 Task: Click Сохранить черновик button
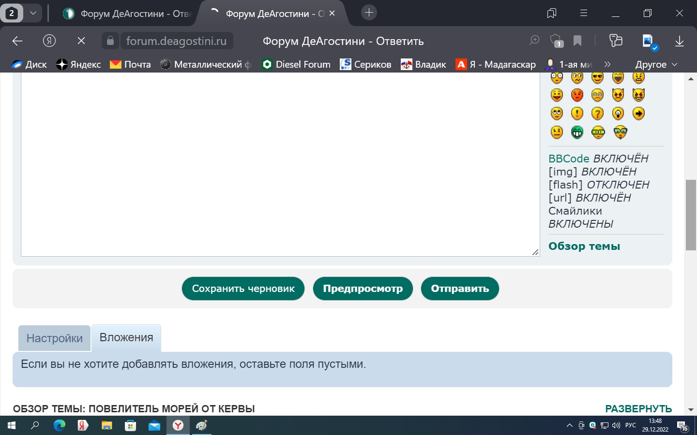243,289
